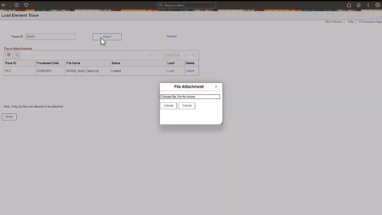
Task: Click the Personalize Page link
Action: coord(370,22)
